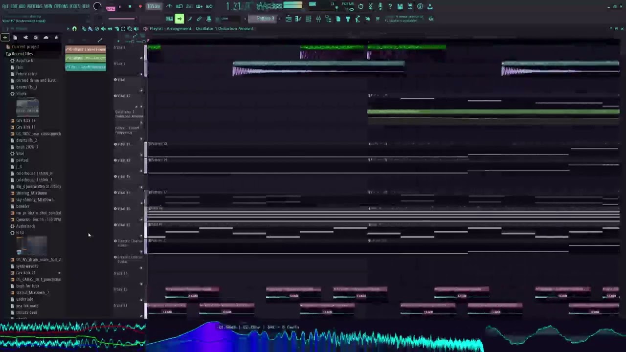Click the browser plus button
Viewport: 626px width, 352px height.
click(5, 37)
